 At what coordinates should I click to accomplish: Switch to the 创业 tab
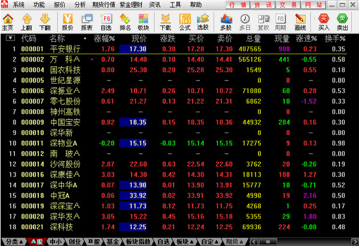(x=75, y=242)
